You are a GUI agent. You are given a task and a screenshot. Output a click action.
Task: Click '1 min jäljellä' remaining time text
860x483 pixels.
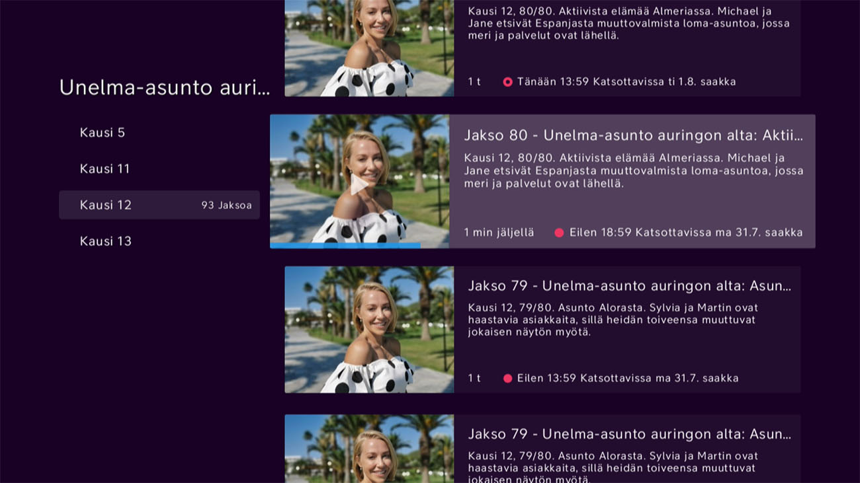pos(499,233)
